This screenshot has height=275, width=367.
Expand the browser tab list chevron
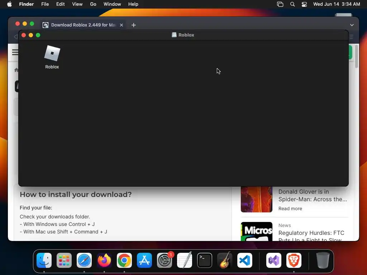click(x=352, y=25)
